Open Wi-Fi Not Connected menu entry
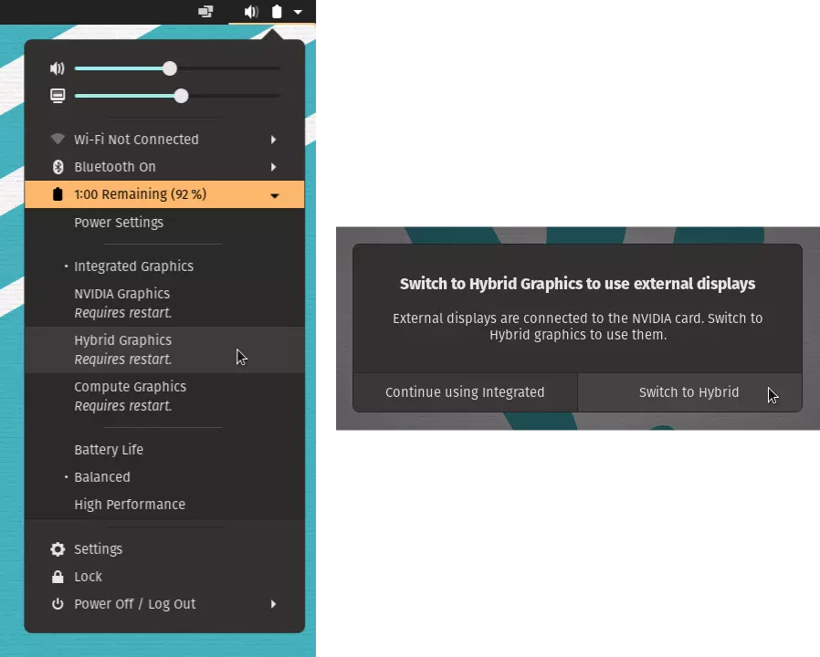 [x=164, y=140]
